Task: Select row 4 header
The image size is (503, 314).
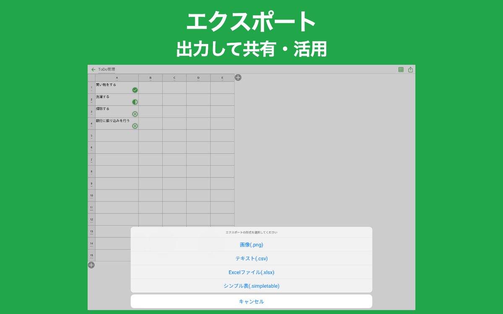Action: click(91, 124)
